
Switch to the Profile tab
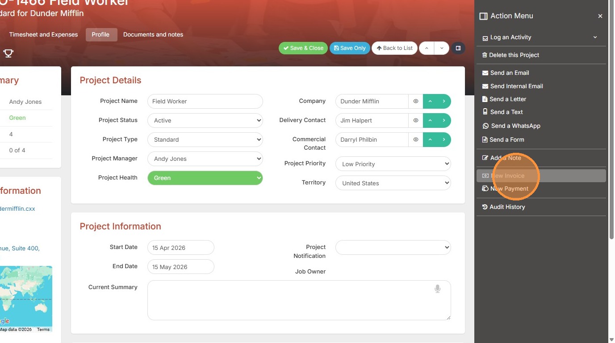[x=101, y=35]
